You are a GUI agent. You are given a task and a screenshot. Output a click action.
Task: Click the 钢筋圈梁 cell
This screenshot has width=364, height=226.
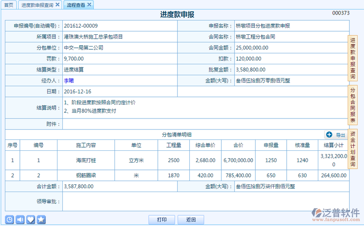pyautogui.click(x=86, y=175)
